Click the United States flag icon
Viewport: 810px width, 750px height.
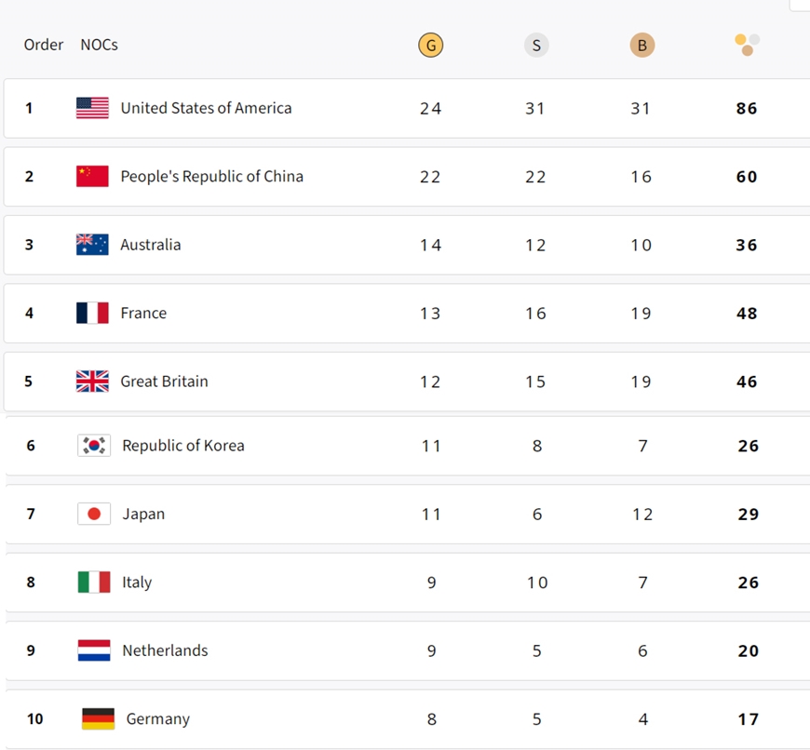pyautogui.click(x=92, y=108)
